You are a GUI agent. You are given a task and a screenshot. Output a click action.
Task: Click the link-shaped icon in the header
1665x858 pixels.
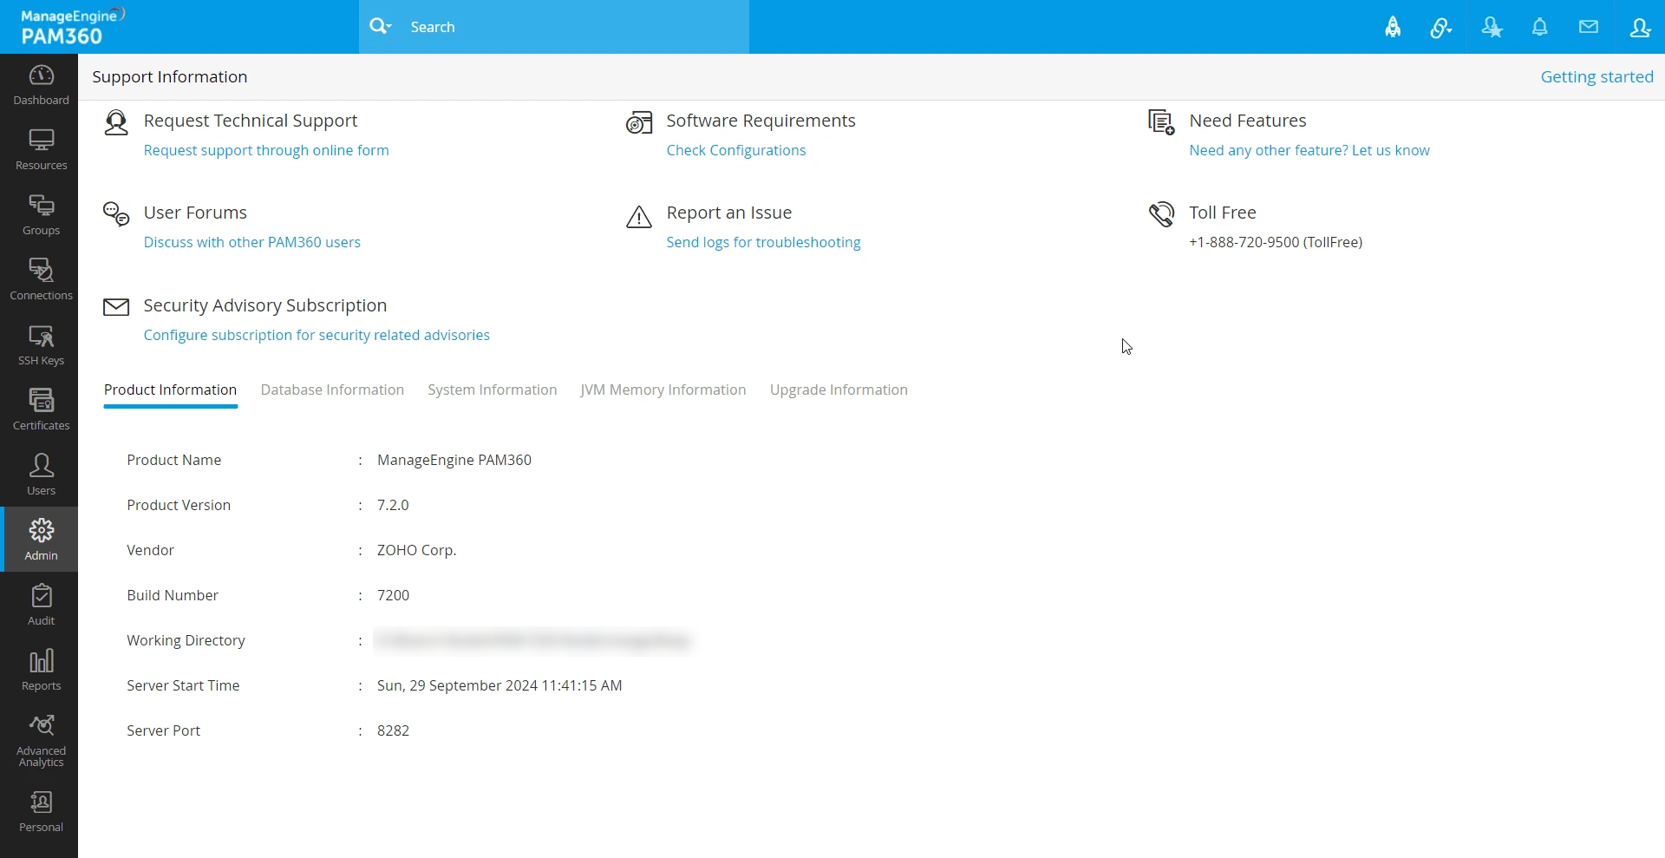pyautogui.click(x=1441, y=28)
